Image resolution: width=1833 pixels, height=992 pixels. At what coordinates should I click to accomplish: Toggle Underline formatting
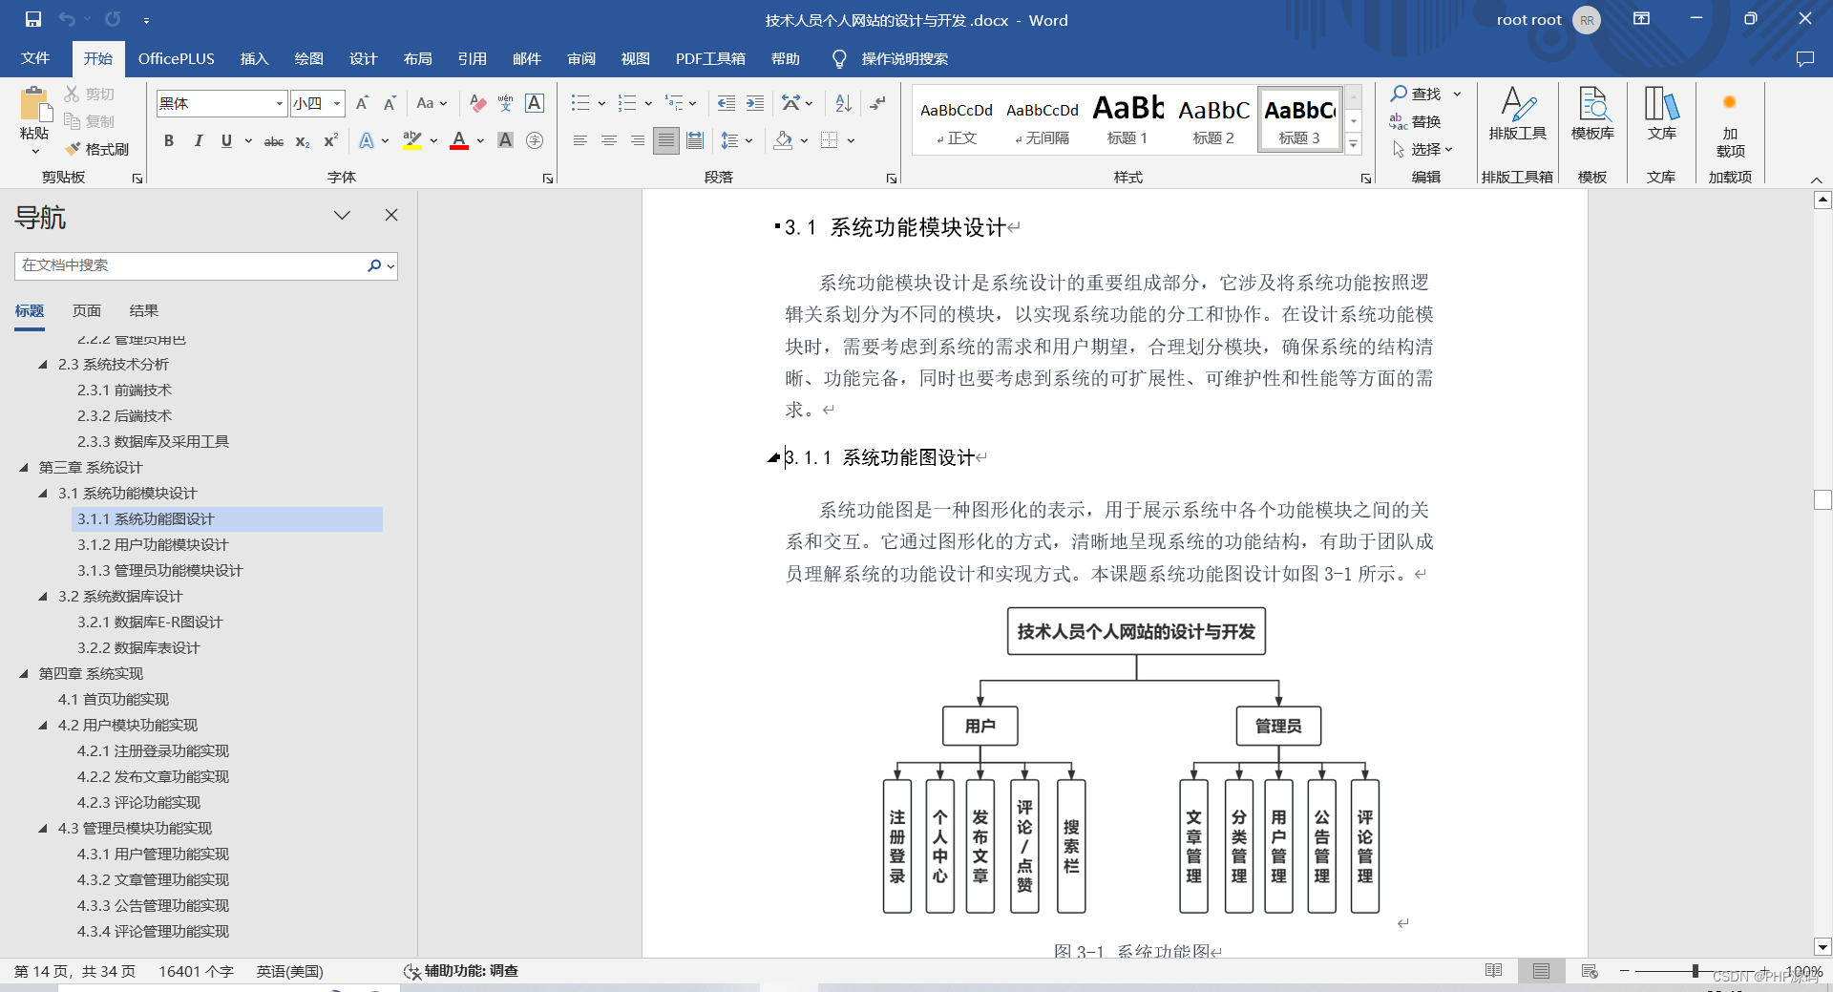[226, 141]
